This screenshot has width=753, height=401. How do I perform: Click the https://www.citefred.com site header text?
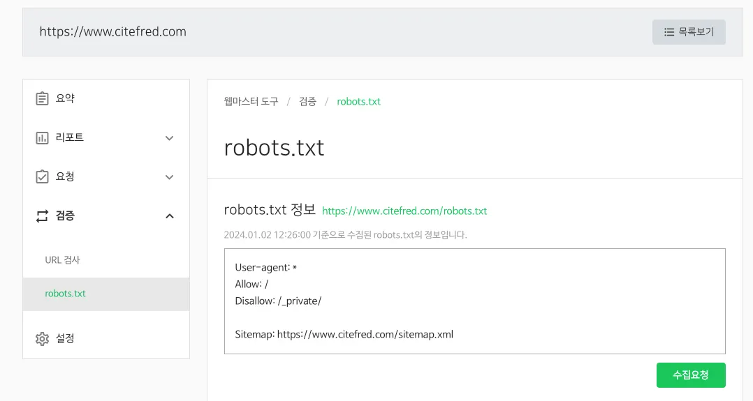coord(112,32)
